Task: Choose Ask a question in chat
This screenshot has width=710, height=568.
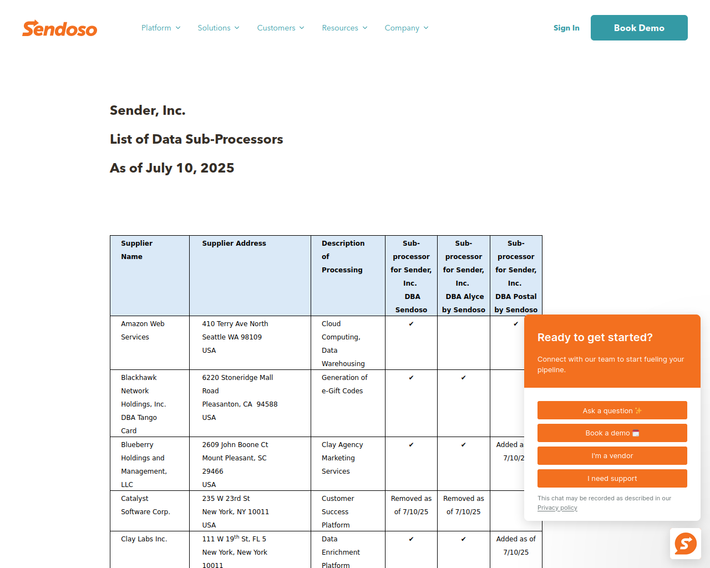Action: pyautogui.click(x=612, y=410)
